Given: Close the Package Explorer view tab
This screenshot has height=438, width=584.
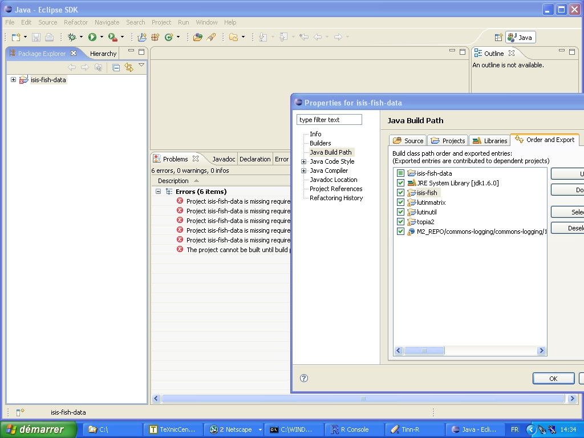Looking at the screenshot, I should 74,53.
